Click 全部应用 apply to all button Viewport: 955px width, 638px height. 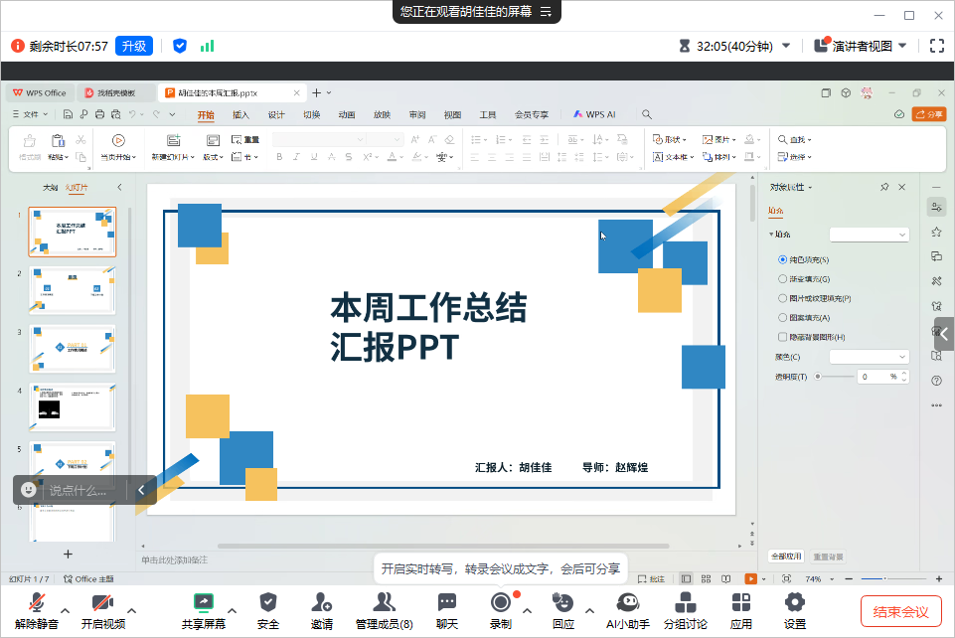pos(786,557)
